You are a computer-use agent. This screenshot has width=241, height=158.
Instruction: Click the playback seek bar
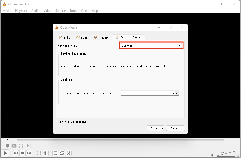120,140
